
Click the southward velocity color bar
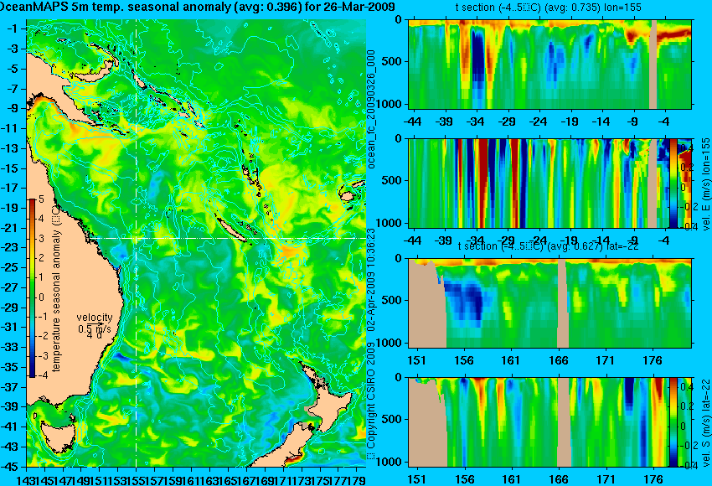pyautogui.click(x=673, y=422)
